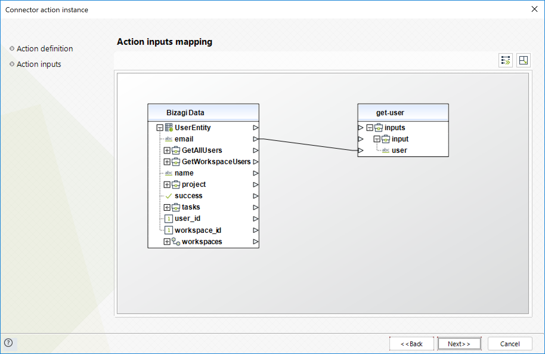Click the output arrow connector of GetWorkspaceUsers
This screenshot has width=545, height=354.
(x=256, y=162)
